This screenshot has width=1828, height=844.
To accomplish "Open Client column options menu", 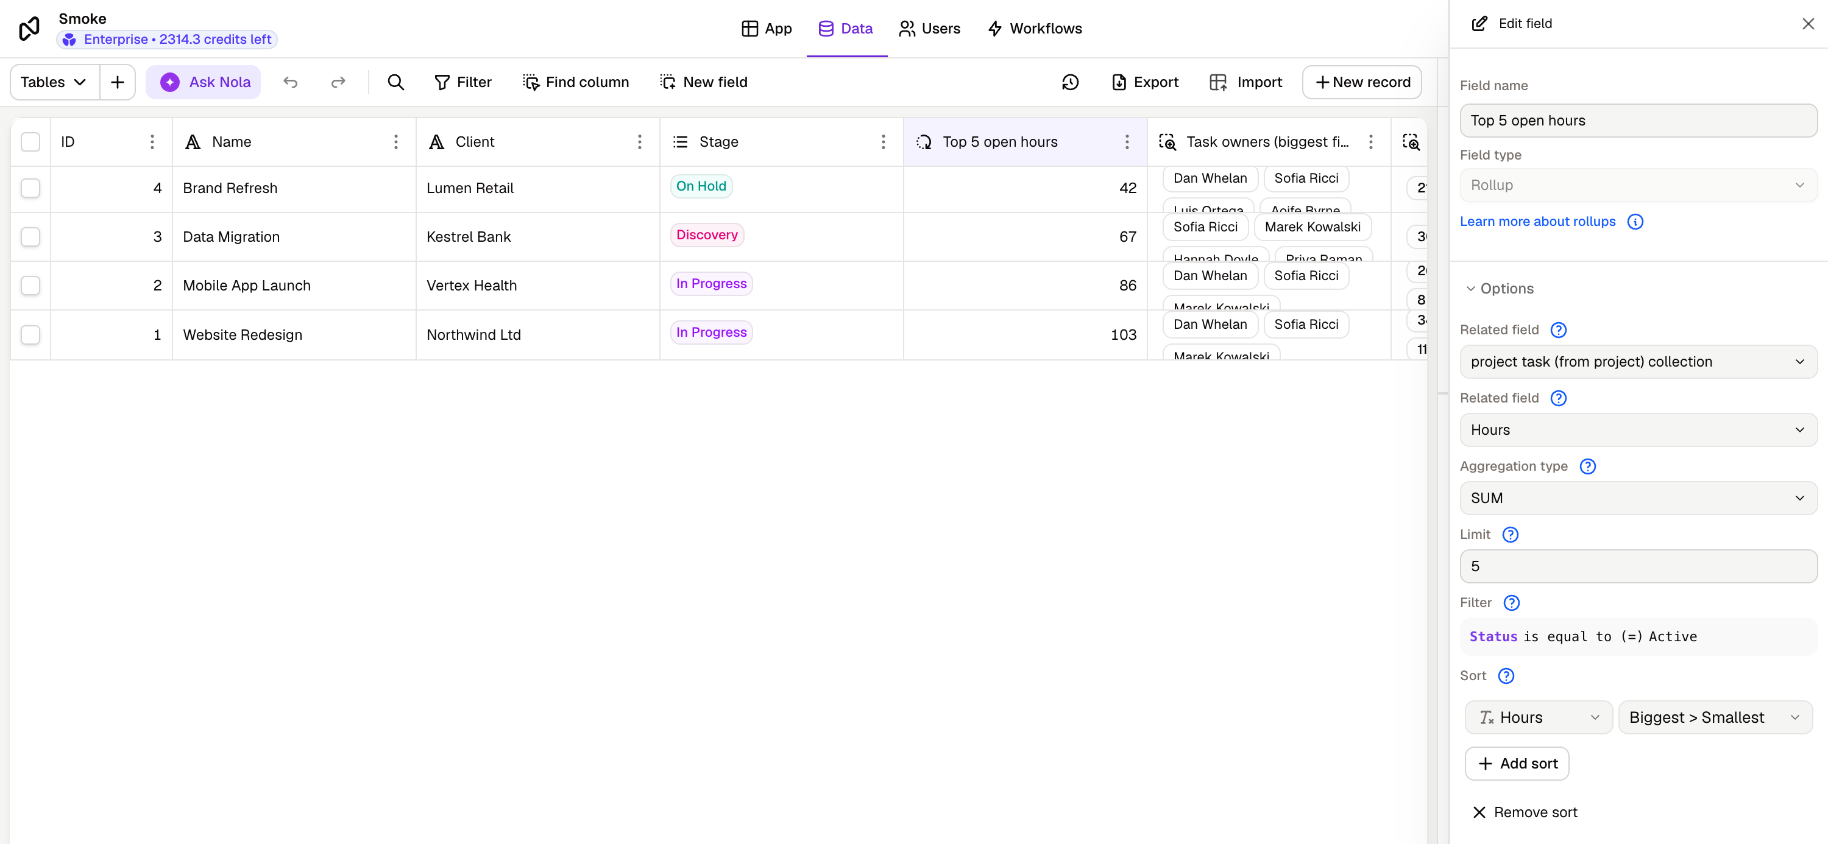I will click(639, 142).
